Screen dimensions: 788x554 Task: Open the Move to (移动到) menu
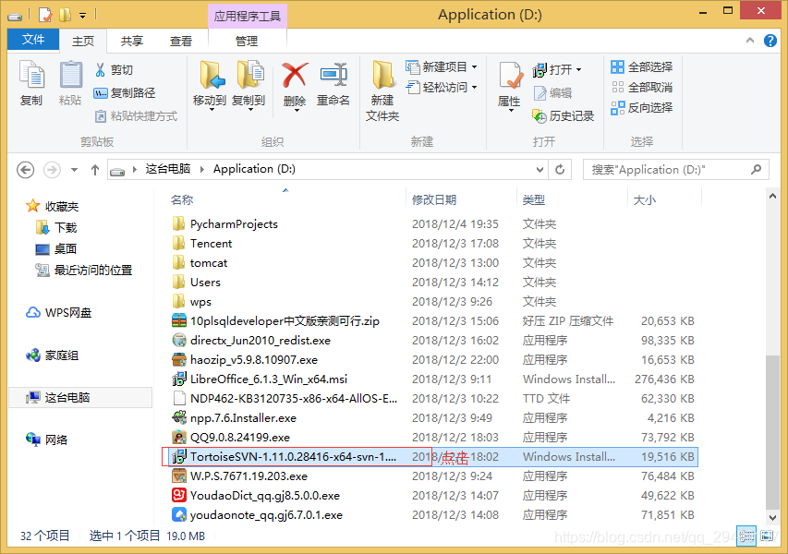click(210, 85)
